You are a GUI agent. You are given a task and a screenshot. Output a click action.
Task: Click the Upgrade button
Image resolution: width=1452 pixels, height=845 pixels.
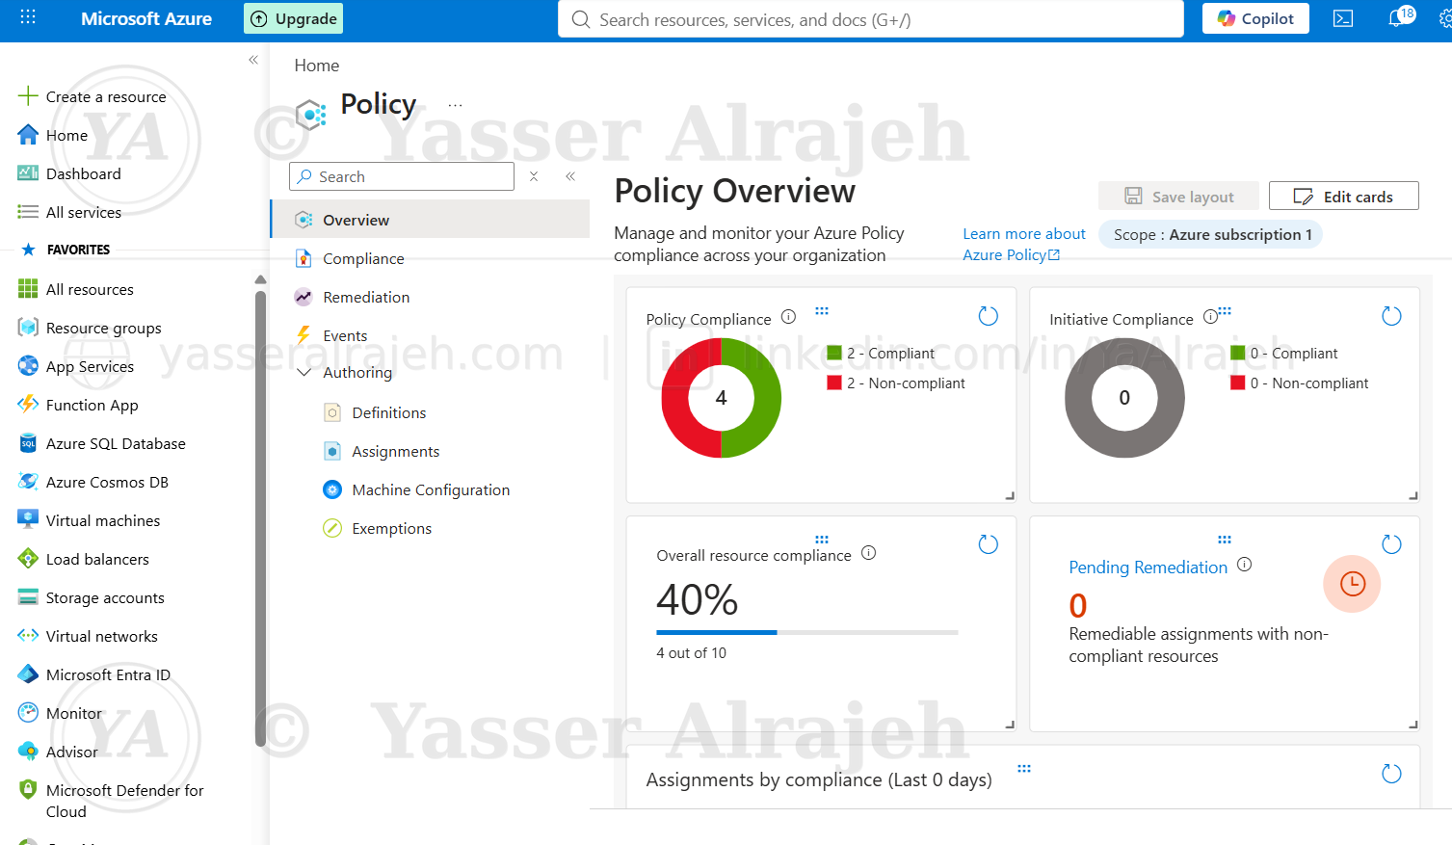point(293,18)
